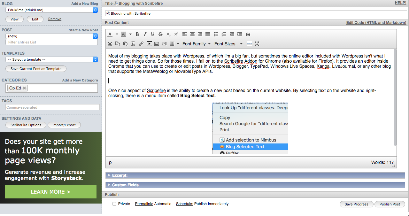Insert a numbered list
409x216 pixels.
[224, 34]
